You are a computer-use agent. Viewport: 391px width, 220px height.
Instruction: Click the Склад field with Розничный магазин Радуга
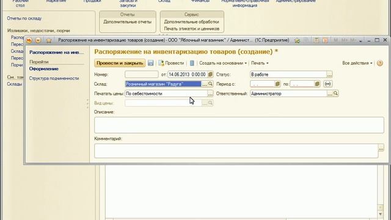point(163,84)
